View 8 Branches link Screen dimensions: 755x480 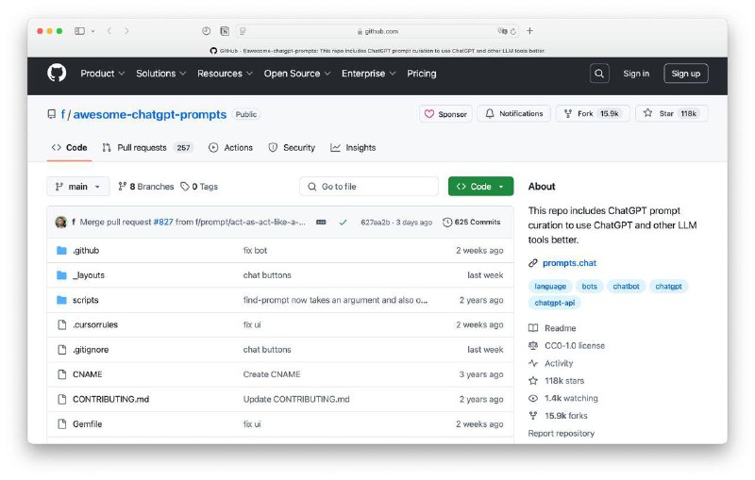(x=146, y=187)
